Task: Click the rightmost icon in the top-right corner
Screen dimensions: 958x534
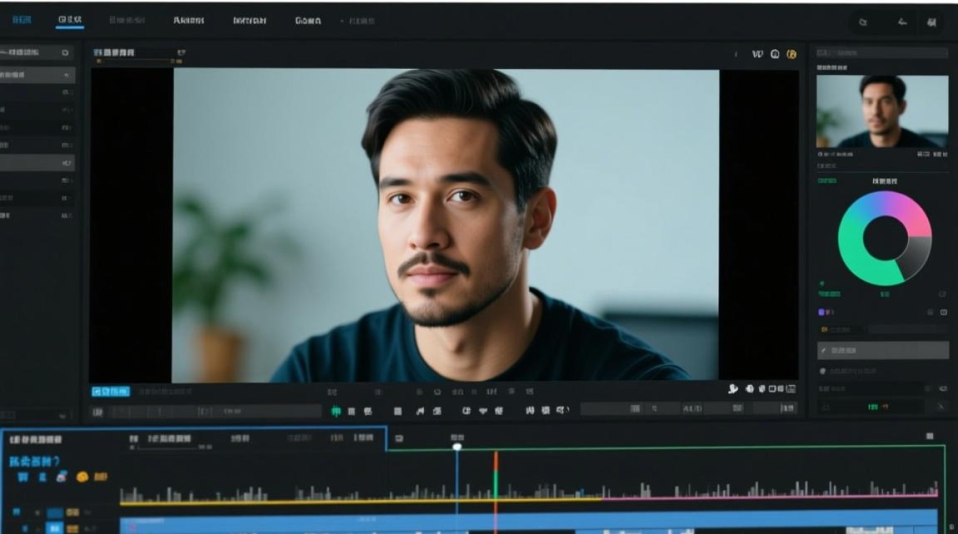Action: (932, 22)
